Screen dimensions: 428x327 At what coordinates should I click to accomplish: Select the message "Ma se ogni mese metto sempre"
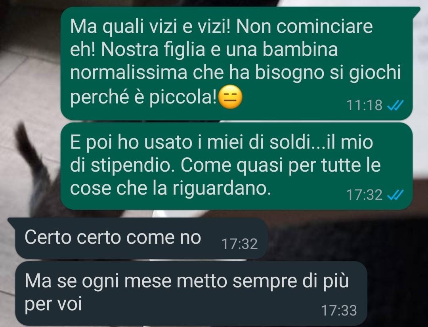click(191, 293)
